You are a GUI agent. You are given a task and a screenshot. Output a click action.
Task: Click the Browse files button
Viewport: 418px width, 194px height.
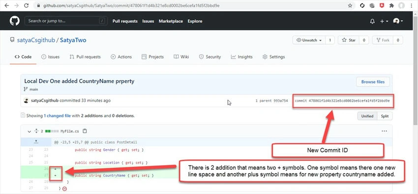(373, 82)
